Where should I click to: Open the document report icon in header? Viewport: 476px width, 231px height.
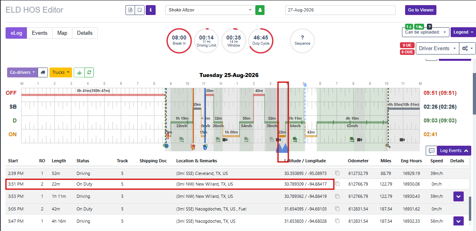coord(130,10)
